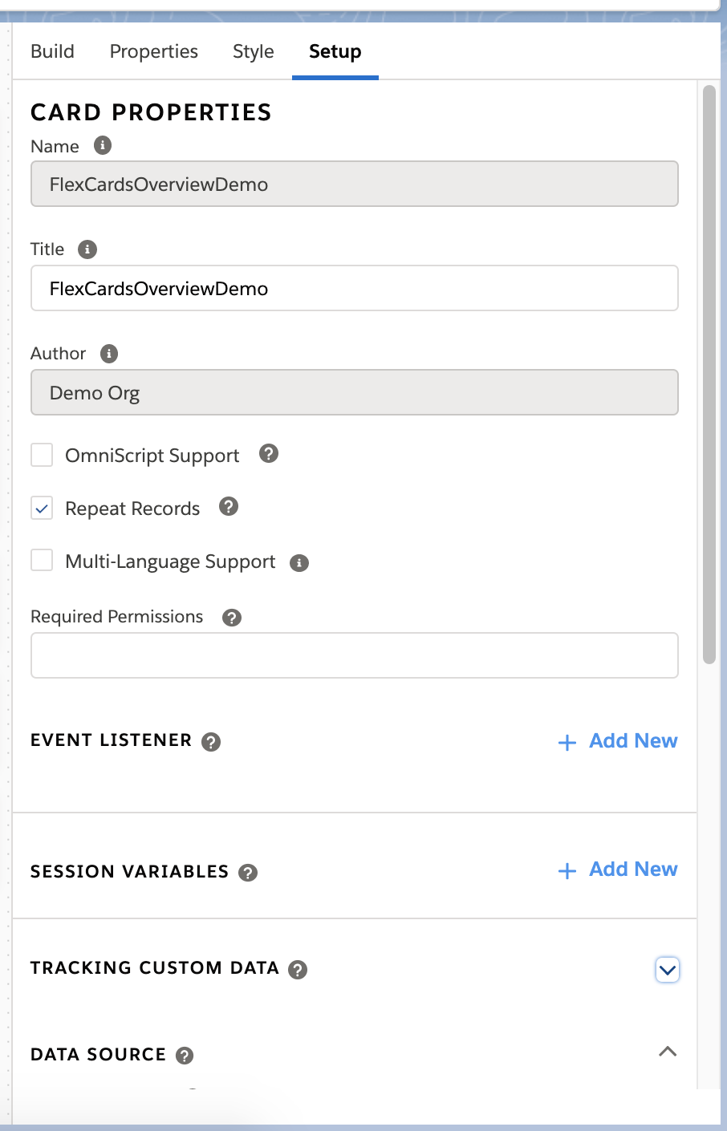Open help icon for Tracking Custom Data
The width and height of the screenshot is (727, 1131).
298,970
